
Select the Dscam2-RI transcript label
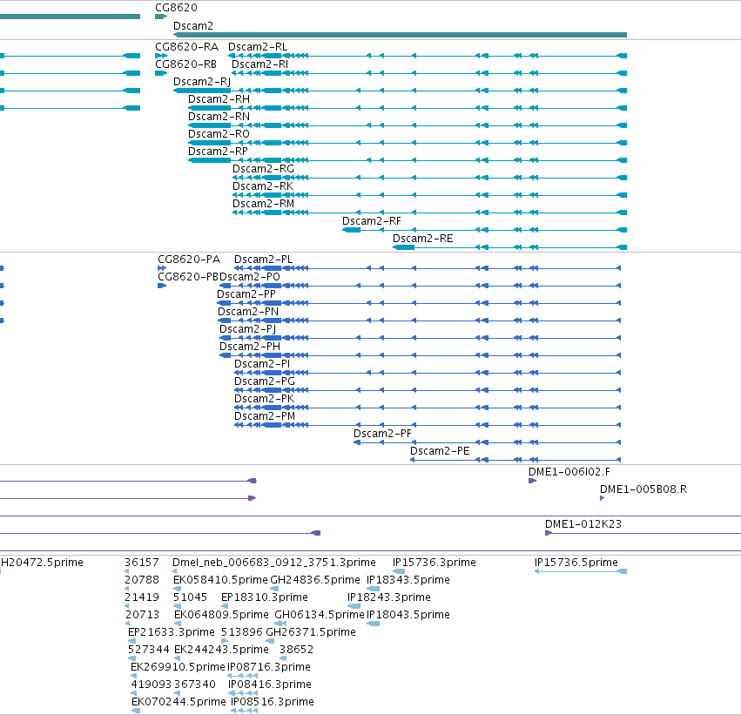click(260, 64)
